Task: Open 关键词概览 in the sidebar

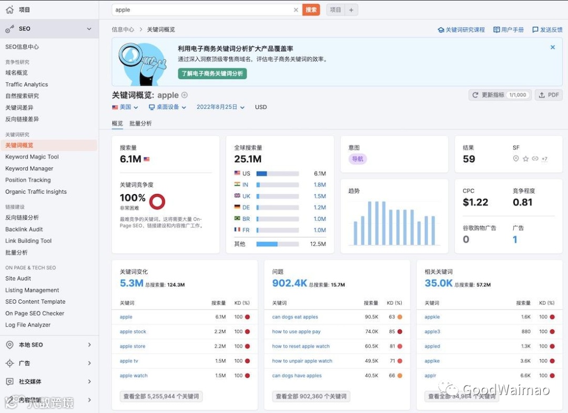Action: pos(48,145)
